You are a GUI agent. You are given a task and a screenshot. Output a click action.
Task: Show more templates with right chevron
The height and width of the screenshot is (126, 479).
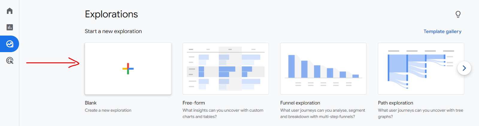pyautogui.click(x=464, y=68)
